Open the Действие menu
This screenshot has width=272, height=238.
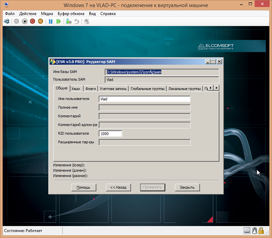click(x=28, y=14)
